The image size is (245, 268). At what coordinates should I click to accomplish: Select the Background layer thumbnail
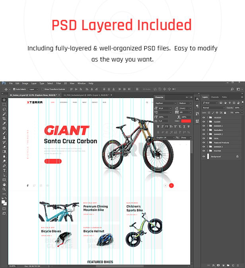click(208, 156)
